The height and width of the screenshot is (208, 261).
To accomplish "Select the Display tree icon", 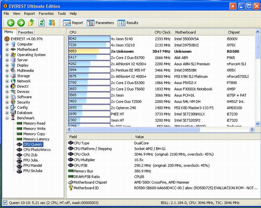I will tap(13, 65).
